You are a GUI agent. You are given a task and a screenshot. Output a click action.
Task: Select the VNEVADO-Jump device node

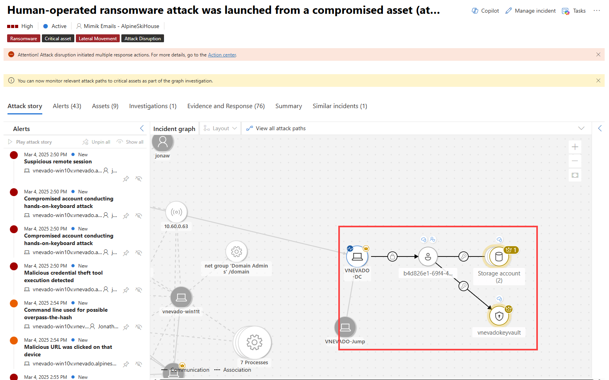(x=345, y=328)
